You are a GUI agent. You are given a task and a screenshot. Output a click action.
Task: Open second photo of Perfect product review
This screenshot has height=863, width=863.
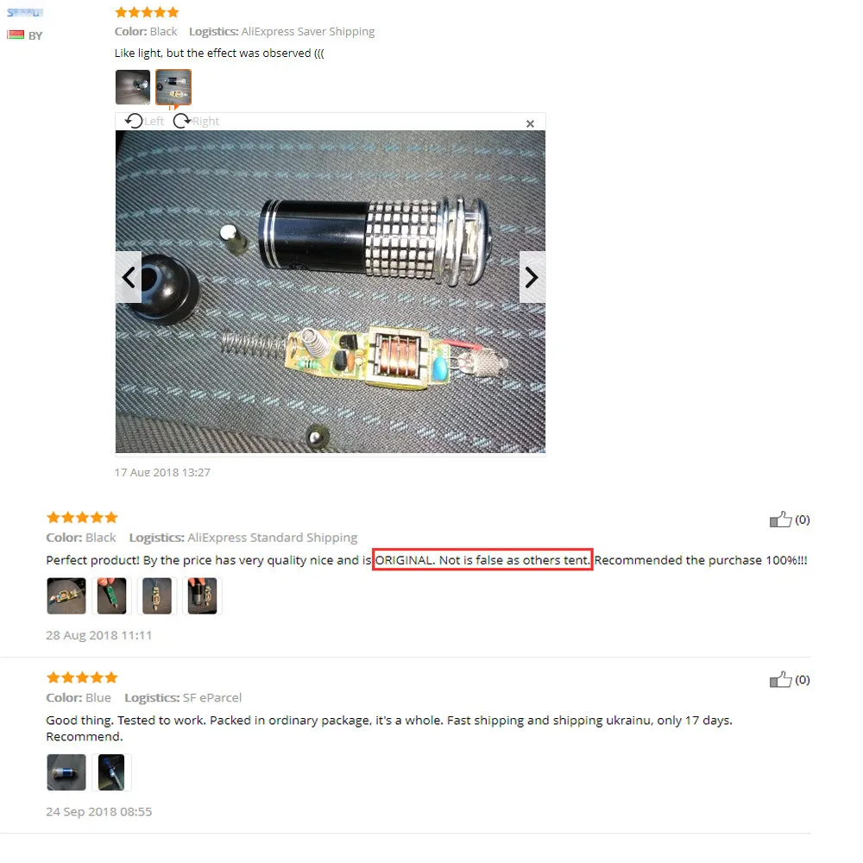tap(111, 595)
